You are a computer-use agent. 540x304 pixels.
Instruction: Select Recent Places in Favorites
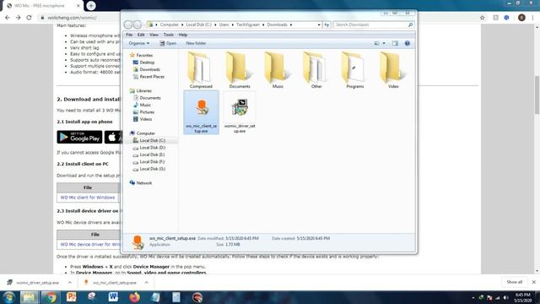(148, 77)
